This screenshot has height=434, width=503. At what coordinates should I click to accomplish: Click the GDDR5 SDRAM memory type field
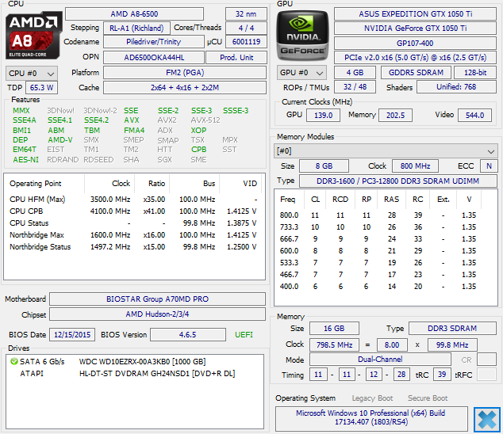(416, 72)
